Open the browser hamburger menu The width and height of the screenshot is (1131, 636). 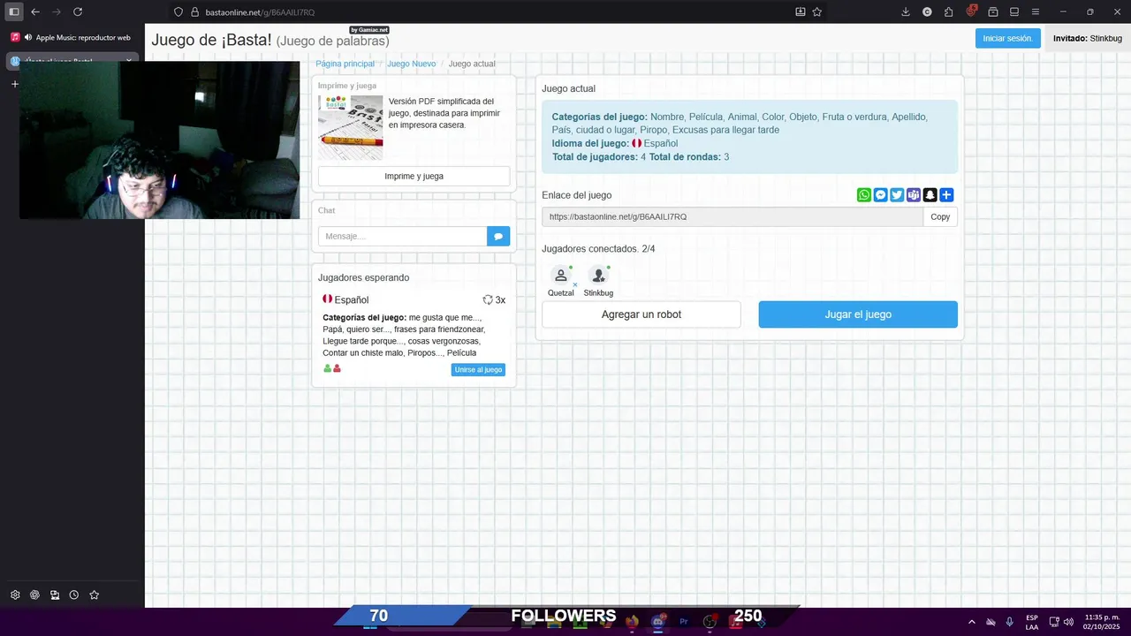click(x=1036, y=11)
